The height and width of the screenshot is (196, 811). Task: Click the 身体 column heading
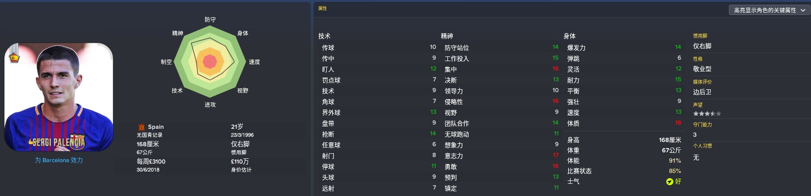click(570, 36)
